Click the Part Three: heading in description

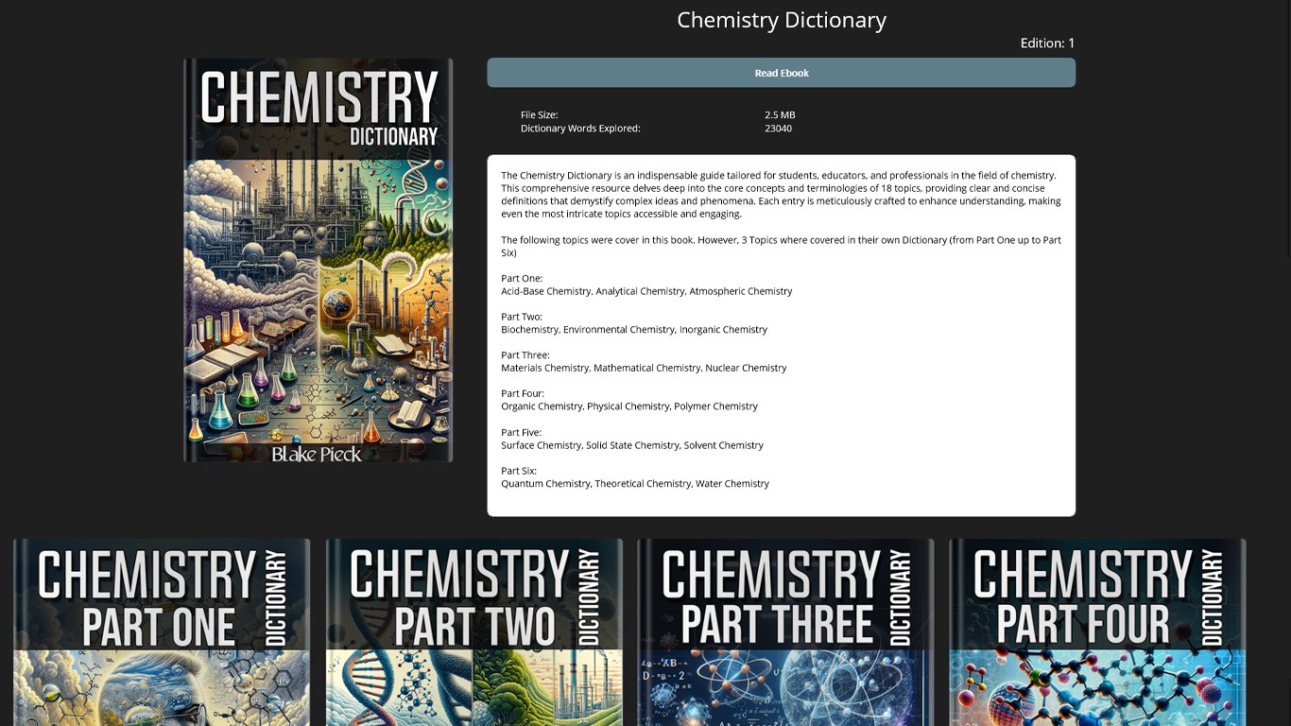click(x=525, y=355)
